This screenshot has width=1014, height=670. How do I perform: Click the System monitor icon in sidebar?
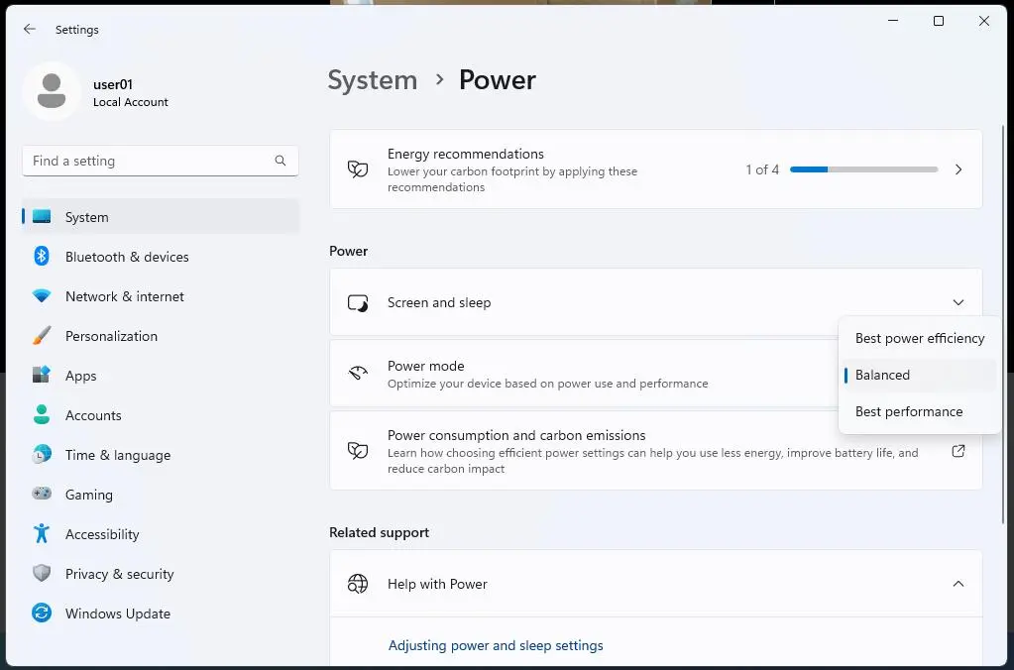(42, 217)
